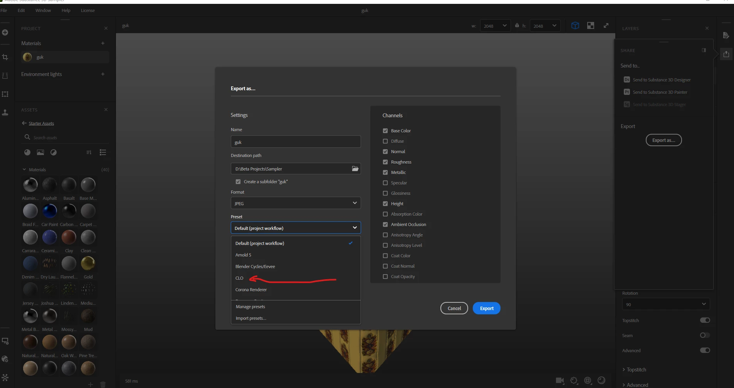The width and height of the screenshot is (734, 388).
Task: Uncheck the Base Color channel
Action: [385, 131]
